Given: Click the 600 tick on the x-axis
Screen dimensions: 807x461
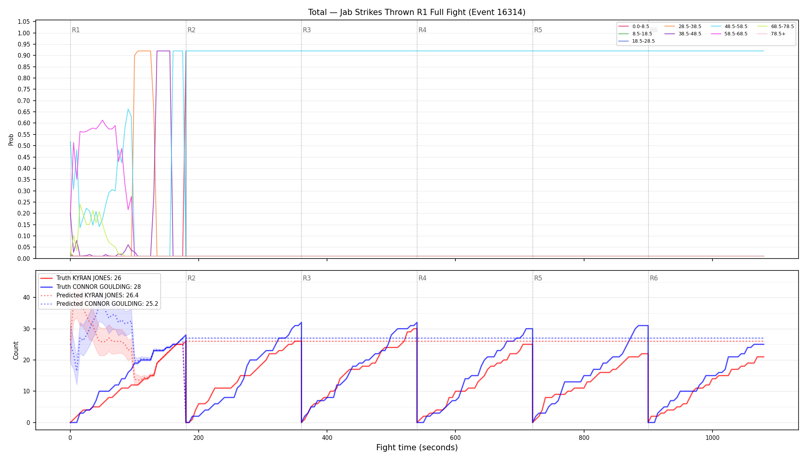Looking at the screenshot, I should coord(455,438).
